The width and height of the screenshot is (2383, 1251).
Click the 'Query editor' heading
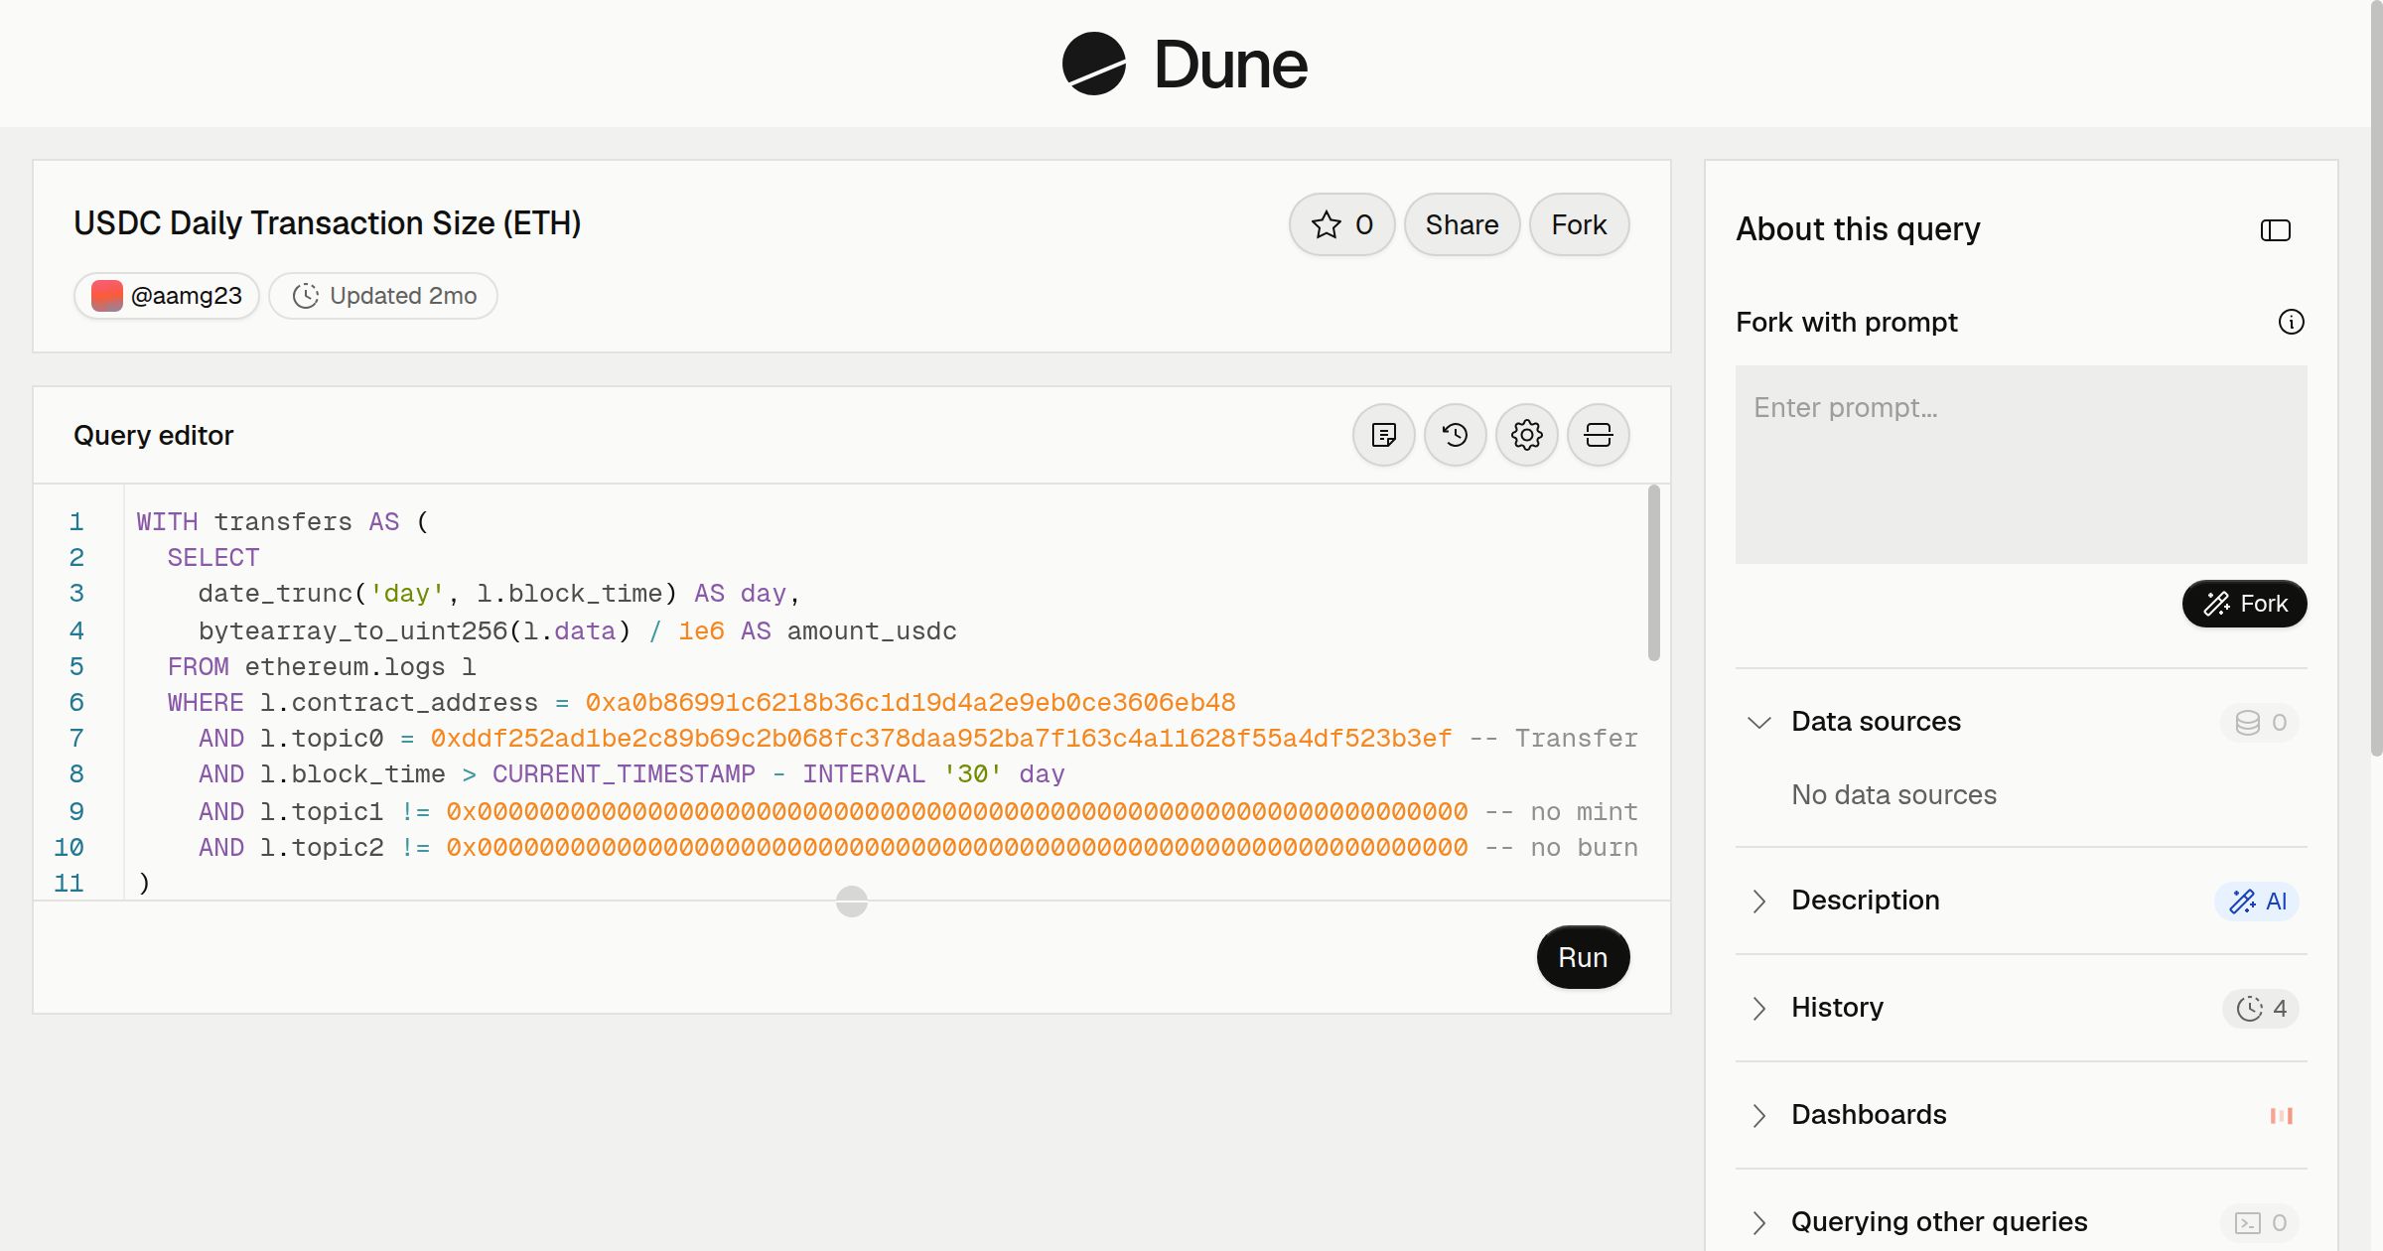coord(154,435)
